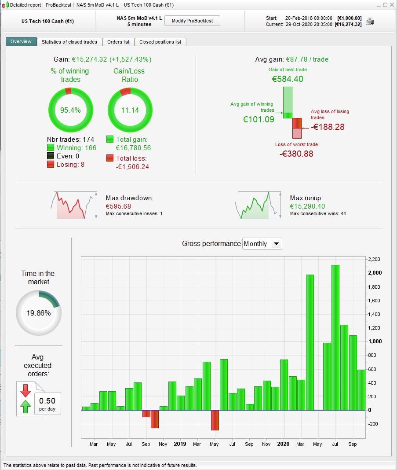Click the printer icon in the header

point(370,21)
